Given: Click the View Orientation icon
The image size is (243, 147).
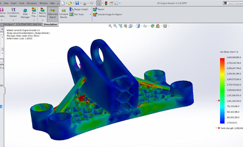Looking at the screenshot, I should pyautogui.click(x=130, y=26).
